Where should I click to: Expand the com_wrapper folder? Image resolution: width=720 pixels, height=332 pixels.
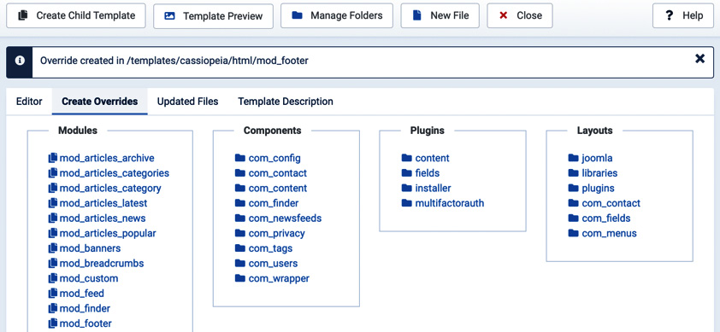(272, 278)
